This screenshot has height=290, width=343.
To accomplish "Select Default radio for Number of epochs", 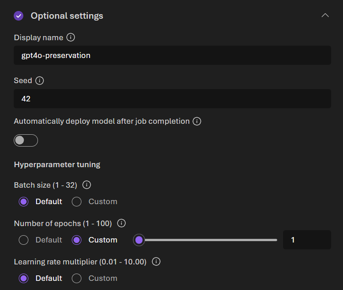I will [24, 240].
